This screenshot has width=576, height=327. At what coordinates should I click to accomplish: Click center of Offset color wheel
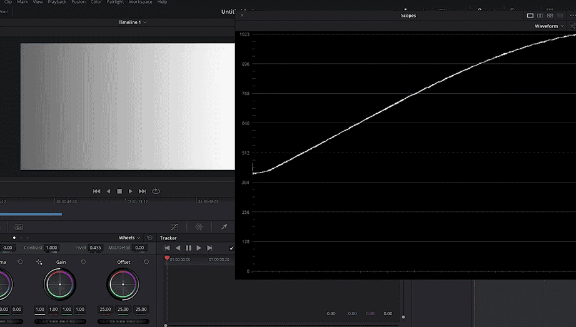(x=123, y=284)
